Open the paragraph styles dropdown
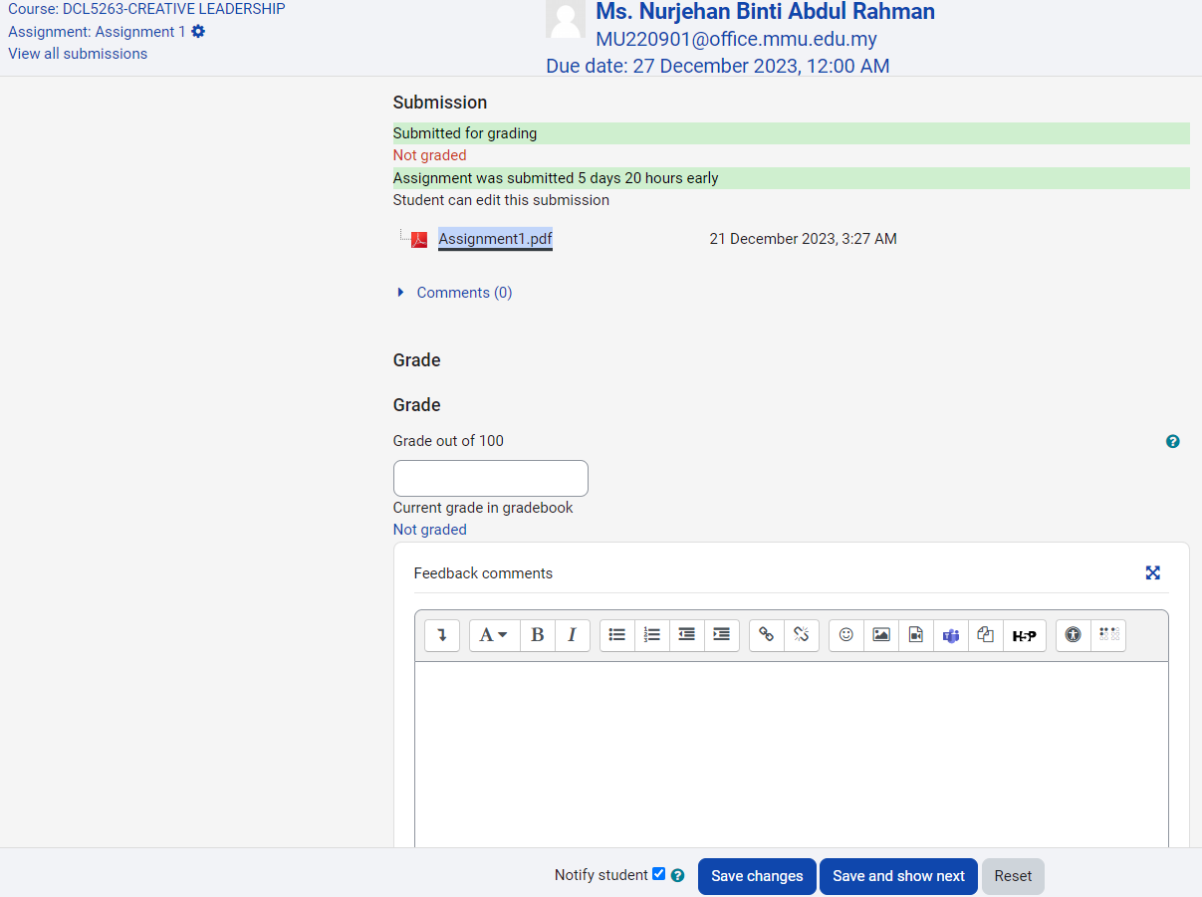Viewport: 1202px width, 897px height. point(494,635)
